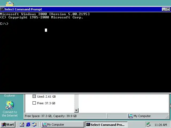Click Select Command Prompt taskbar button

pos(106,125)
